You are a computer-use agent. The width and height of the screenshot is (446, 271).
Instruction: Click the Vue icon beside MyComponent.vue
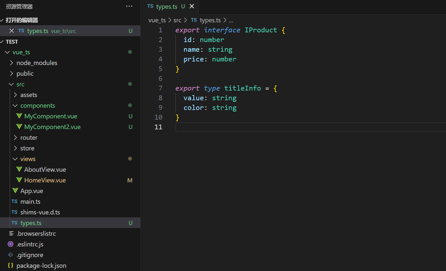[x=19, y=116]
